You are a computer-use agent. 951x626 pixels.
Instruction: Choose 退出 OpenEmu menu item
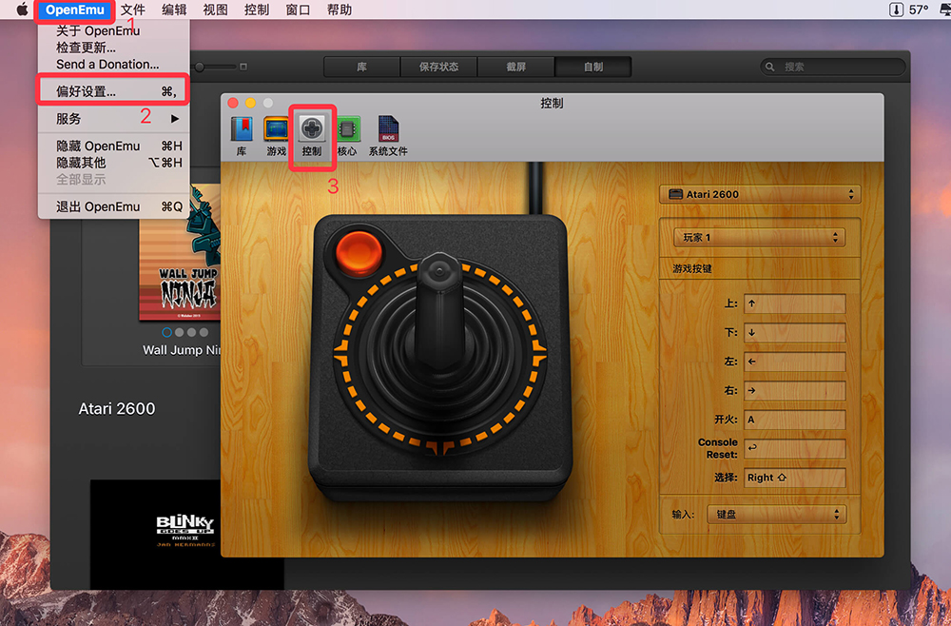pos(114,206)
